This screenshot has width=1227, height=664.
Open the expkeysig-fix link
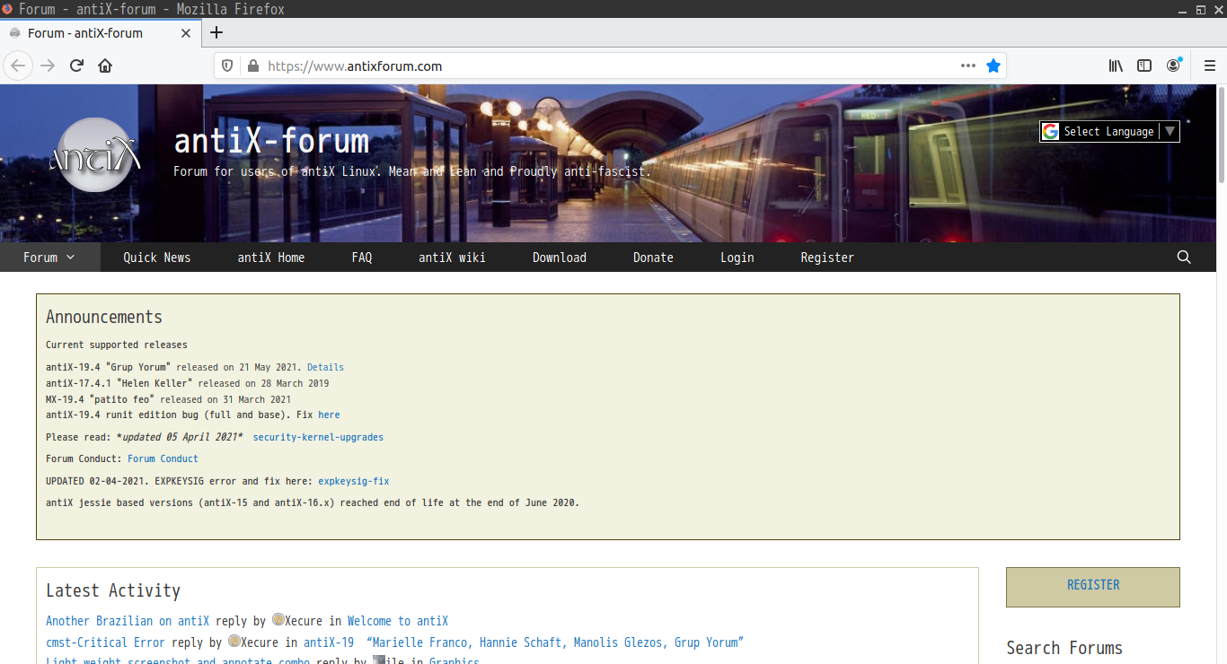pyautogui.click(x=354, y=481)
